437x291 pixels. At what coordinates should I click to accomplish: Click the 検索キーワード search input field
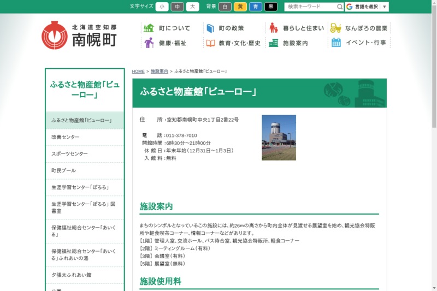[x=310, y=7]
